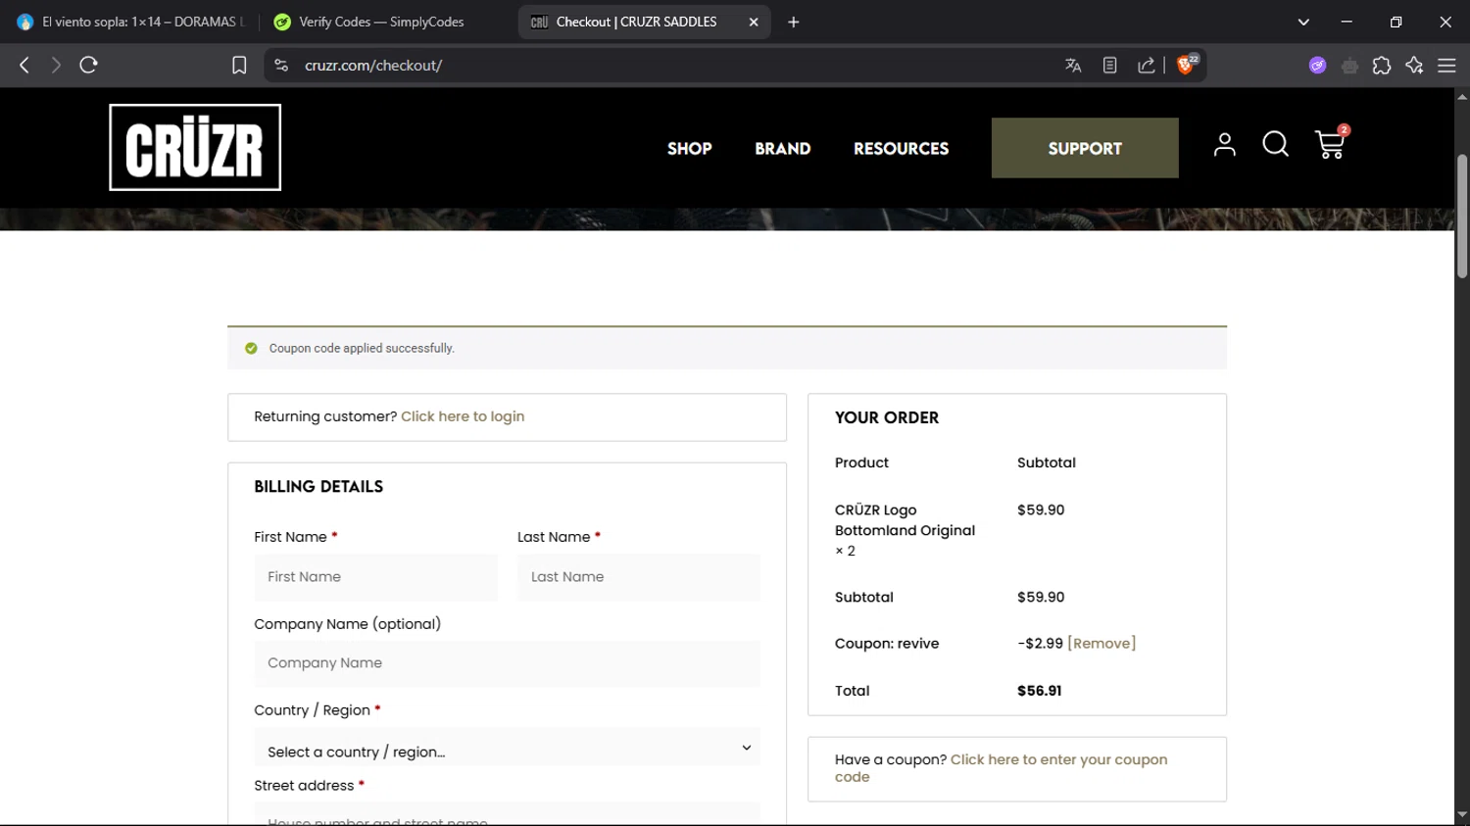This screenshot has height=826, width=1470.
Task: Open site information icon in address bar
Action: coord(281,66)
